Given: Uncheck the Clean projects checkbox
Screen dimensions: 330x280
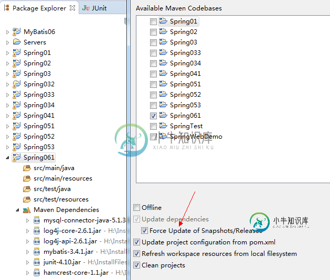Looking at the screenshot, I should pyautogui.click(x=136, y=265).
